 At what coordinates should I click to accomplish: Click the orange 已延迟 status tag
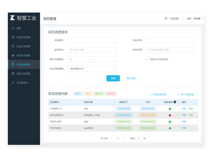coord(88,93)
